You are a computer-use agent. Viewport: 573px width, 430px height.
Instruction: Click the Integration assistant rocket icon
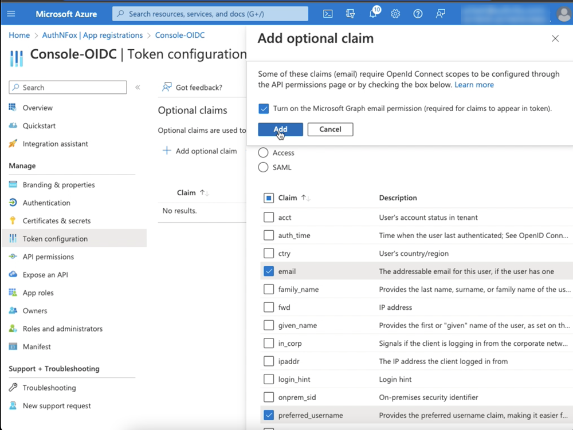[13, 144]
